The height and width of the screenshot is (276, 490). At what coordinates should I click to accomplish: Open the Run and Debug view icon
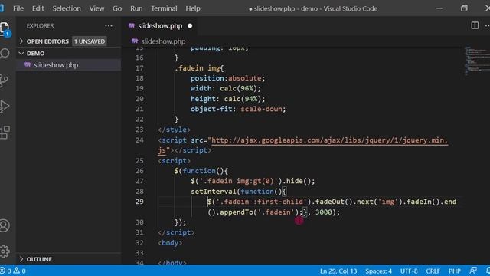5,107
